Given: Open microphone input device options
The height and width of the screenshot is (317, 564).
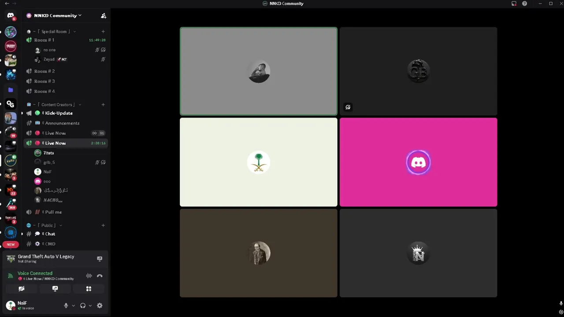Looking at the screenshot, I should (73, 306).
